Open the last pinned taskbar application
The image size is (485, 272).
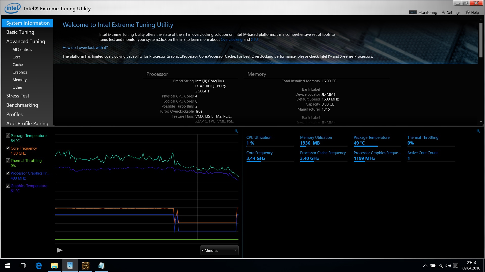(x=101, y=266)
